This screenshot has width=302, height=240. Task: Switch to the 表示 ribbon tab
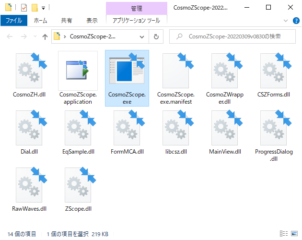click(92, 21)
